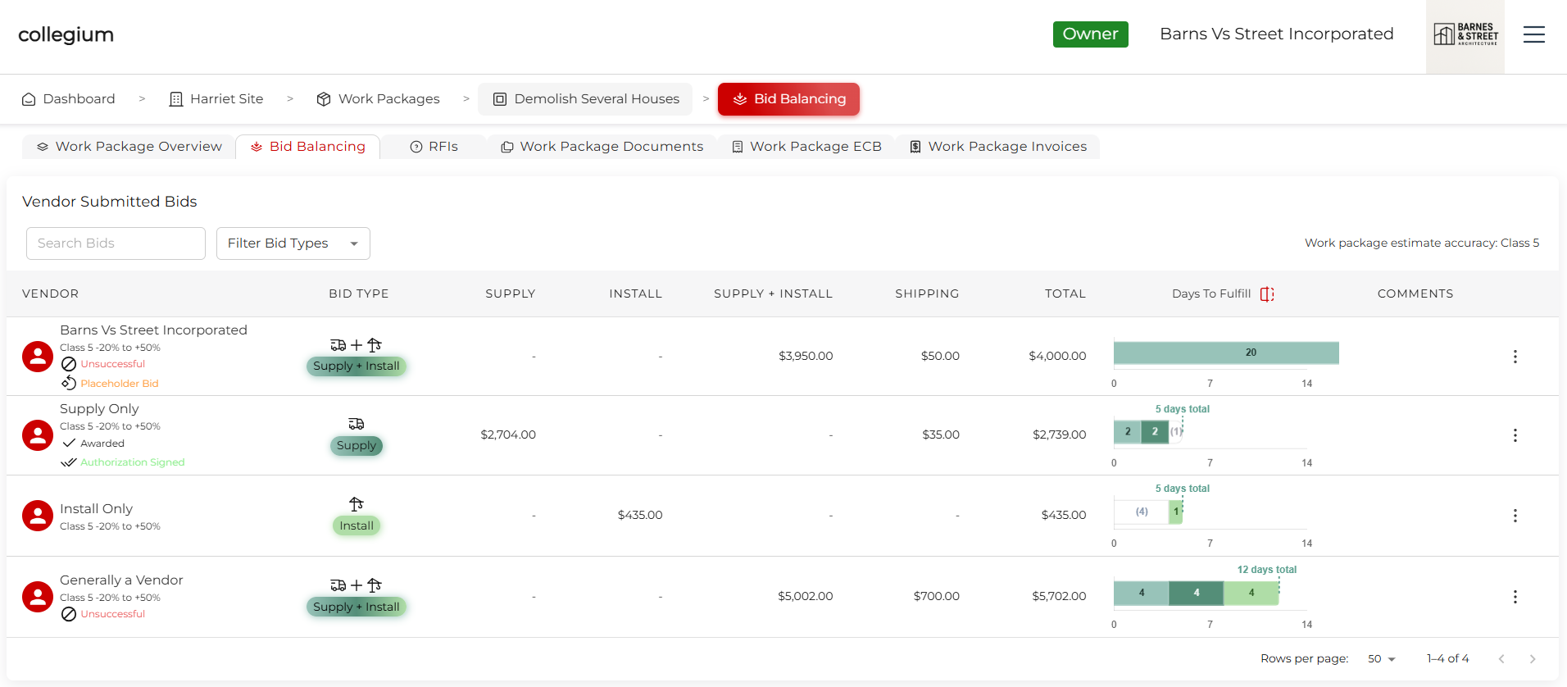Click Unsuccessful status icon for Generally a Vendor
This screenshot has width=1567, height=687.
click(x=69, y=614)
